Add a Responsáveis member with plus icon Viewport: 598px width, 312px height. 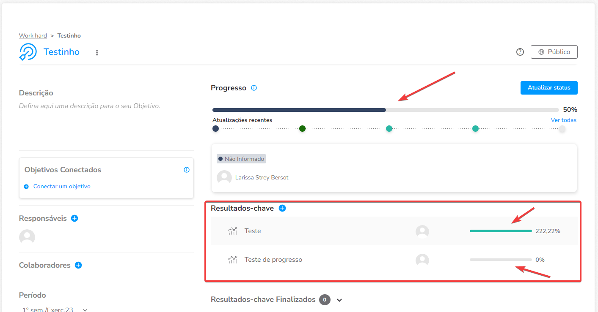[74, 218]
